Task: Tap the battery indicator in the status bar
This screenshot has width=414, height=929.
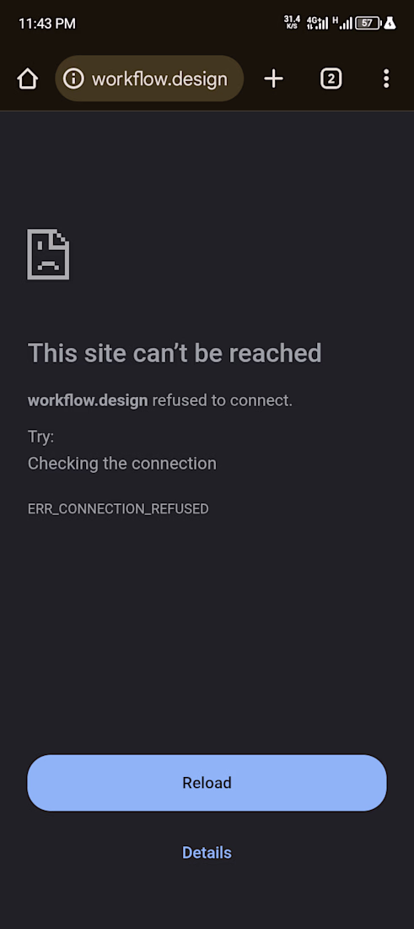Action: [x=367, y=23]
